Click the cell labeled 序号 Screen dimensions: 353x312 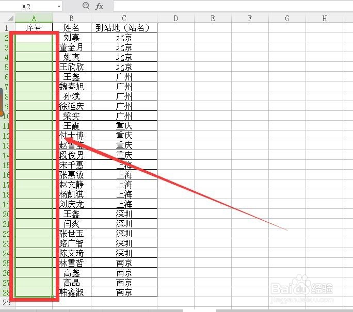pyautogui.click(x=34, y=27)
